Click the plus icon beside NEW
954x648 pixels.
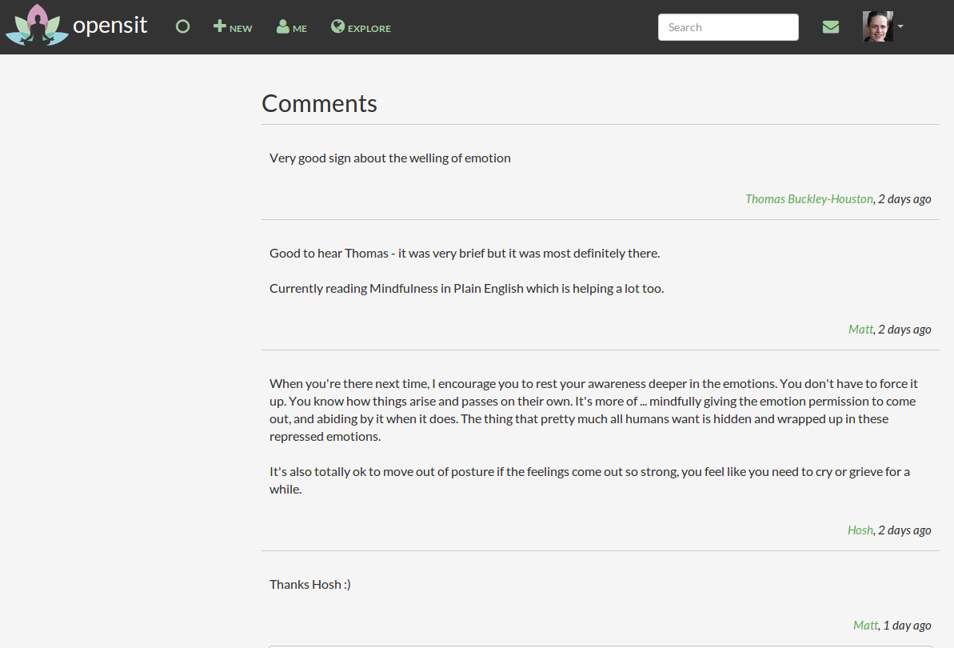(x=220, y=26)
